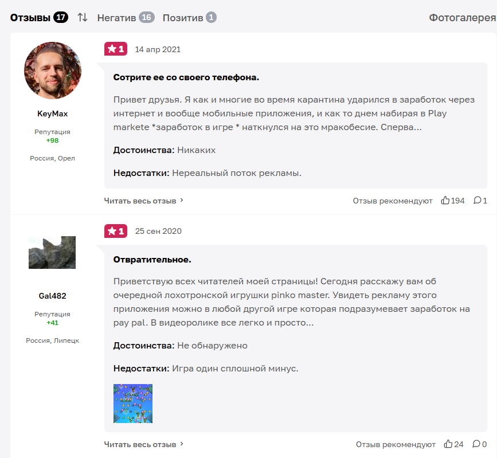Click Gal482's cat avatar image
Viewport: 497px width, 458px height.
pyautogui.click(x=52, y=252)
